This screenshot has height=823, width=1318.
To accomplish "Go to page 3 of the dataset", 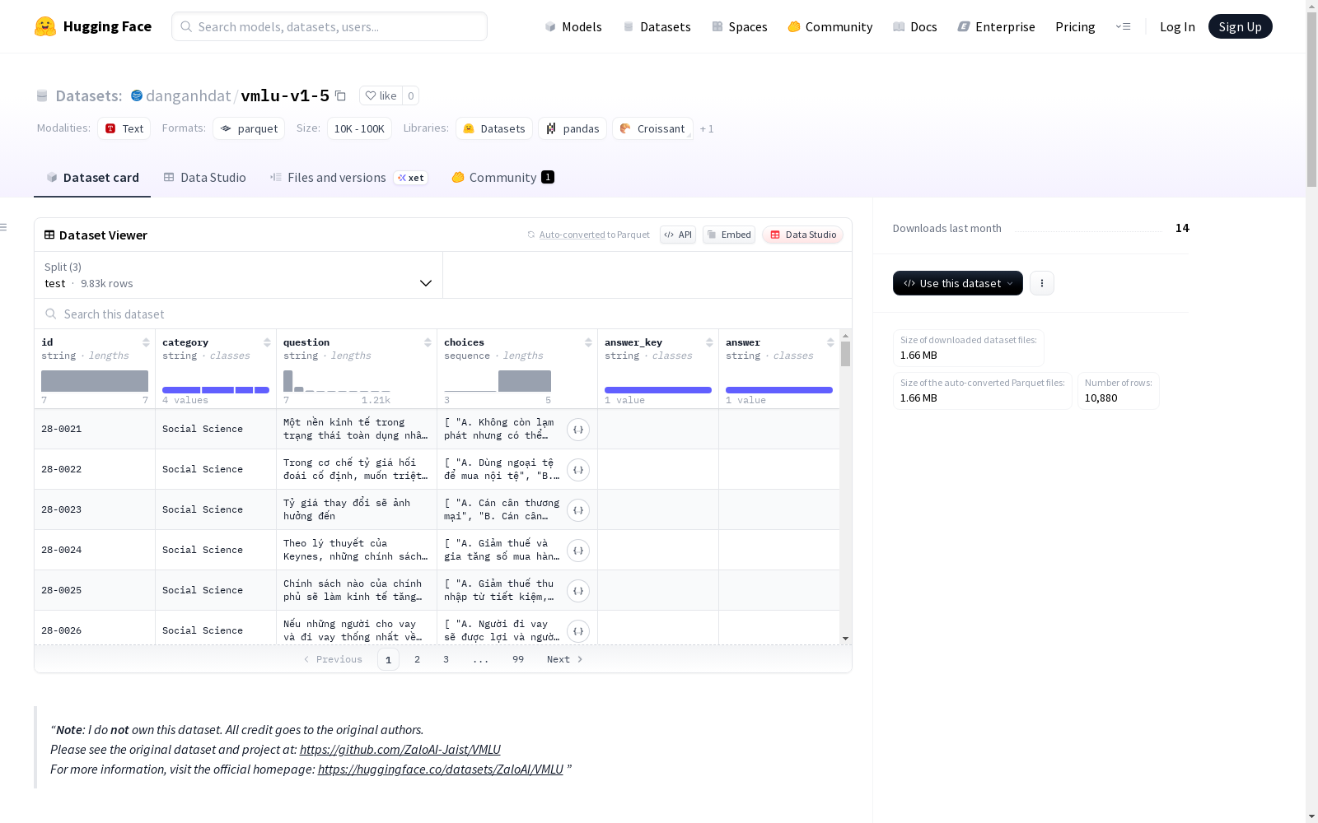I will click(446, 659).
